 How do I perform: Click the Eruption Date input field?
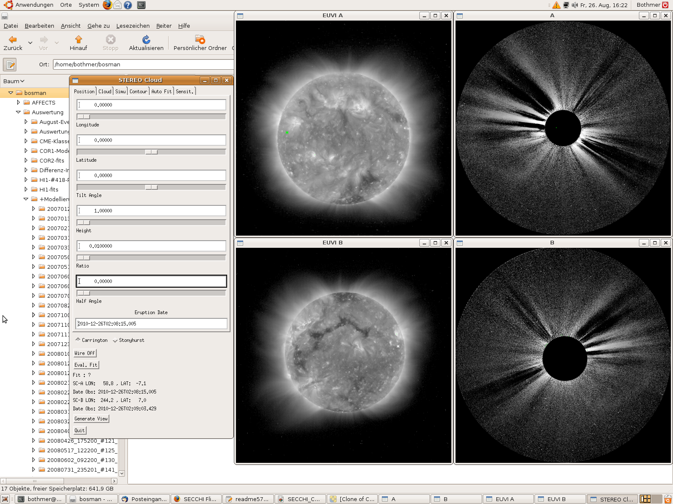[151, 324]
